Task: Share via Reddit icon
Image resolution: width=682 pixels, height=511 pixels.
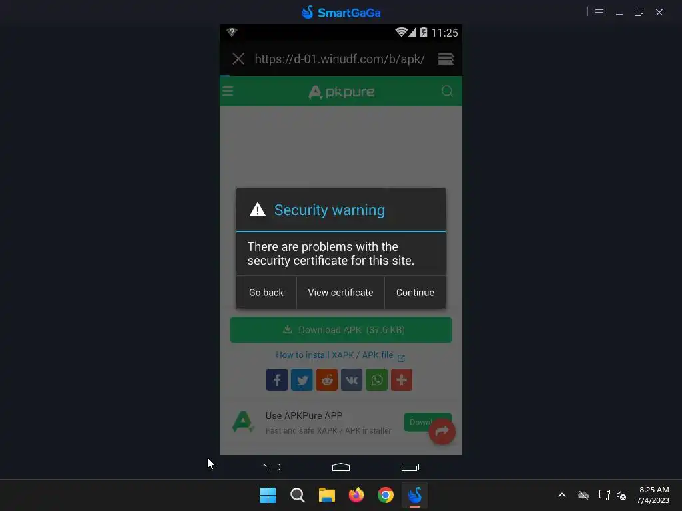Action: pos(326,380)
